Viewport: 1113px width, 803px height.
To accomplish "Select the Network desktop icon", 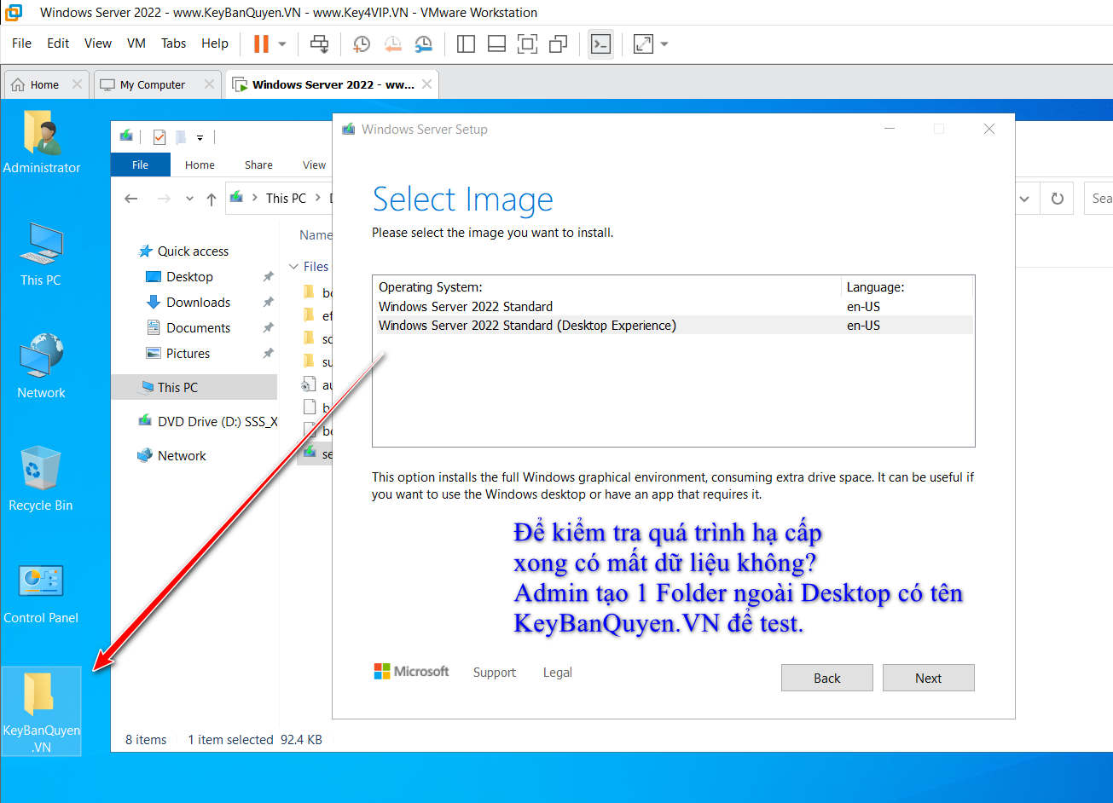I will pyautogui.click(x=41, y=367).
